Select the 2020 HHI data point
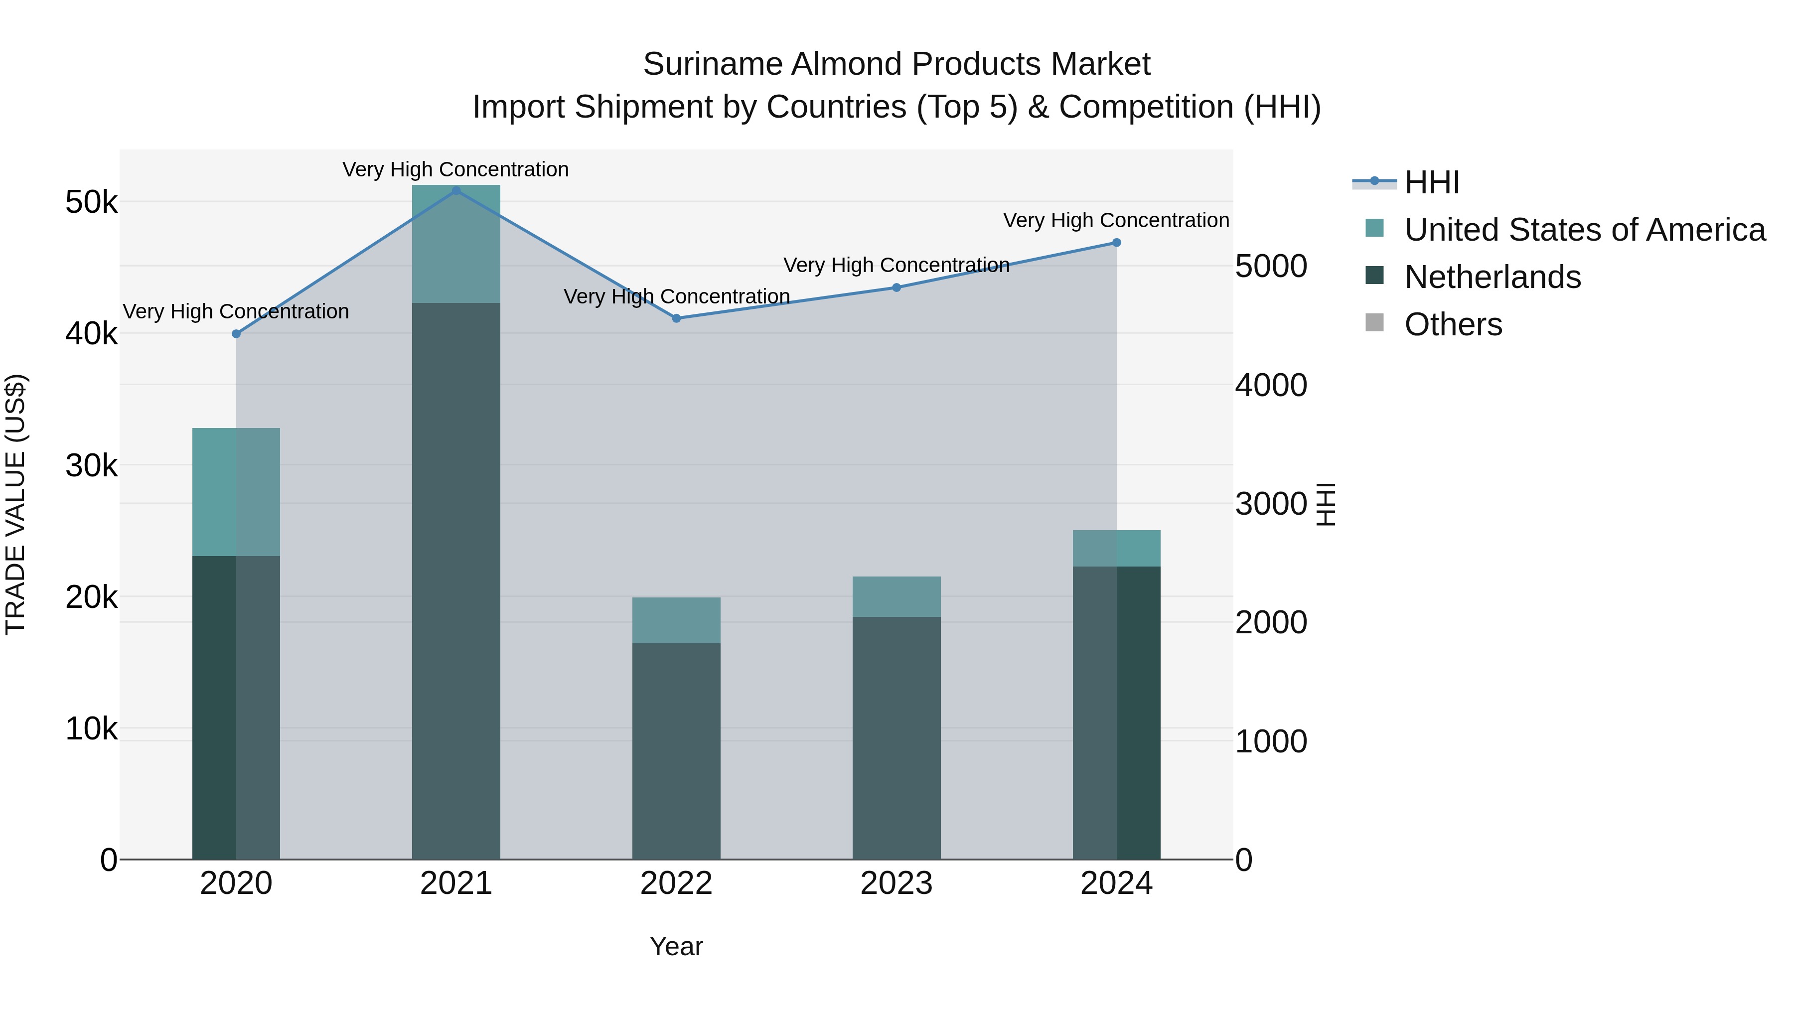 [x=236, y=334]
